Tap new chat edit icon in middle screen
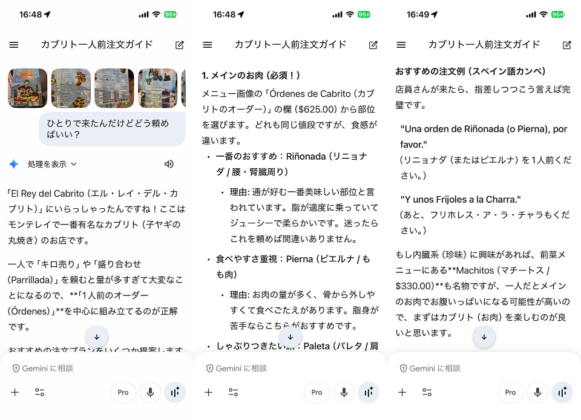The width and height of the screenshot is (581, 420). pyautogui.click(x=373, y=45)
